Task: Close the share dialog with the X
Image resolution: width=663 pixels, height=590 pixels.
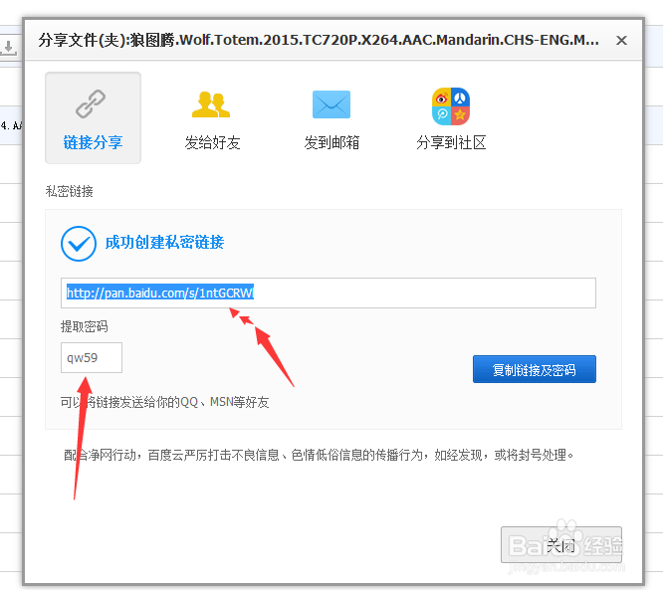Action: point(621,40)
